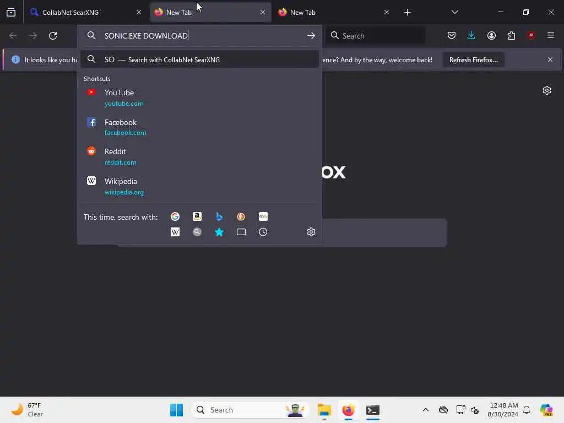
Task: Close the middle New Tab
Action: (263, 12)
